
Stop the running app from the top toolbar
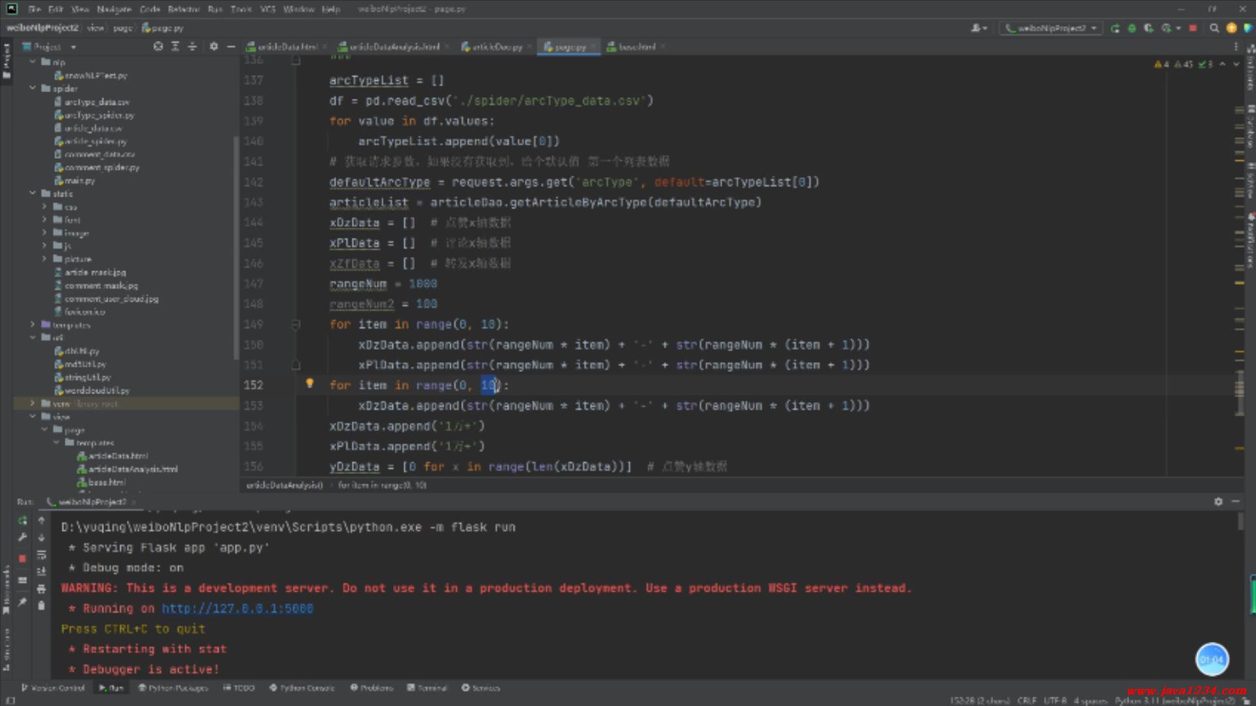pyautogui.click(x=1193, y=28)
